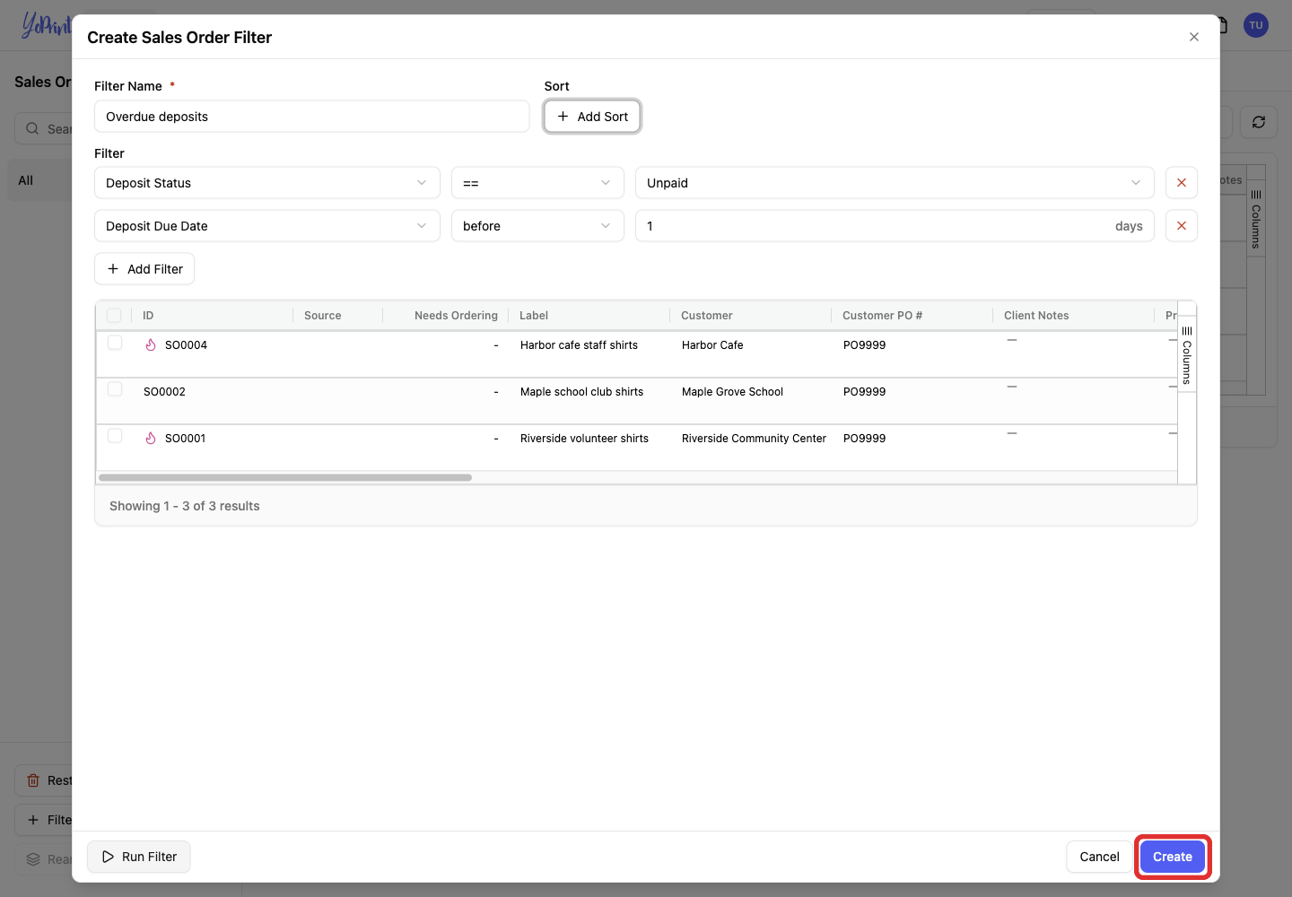Click the SO0002 order ID
This screenshot has height=897, width=1292.
(164, 392)
